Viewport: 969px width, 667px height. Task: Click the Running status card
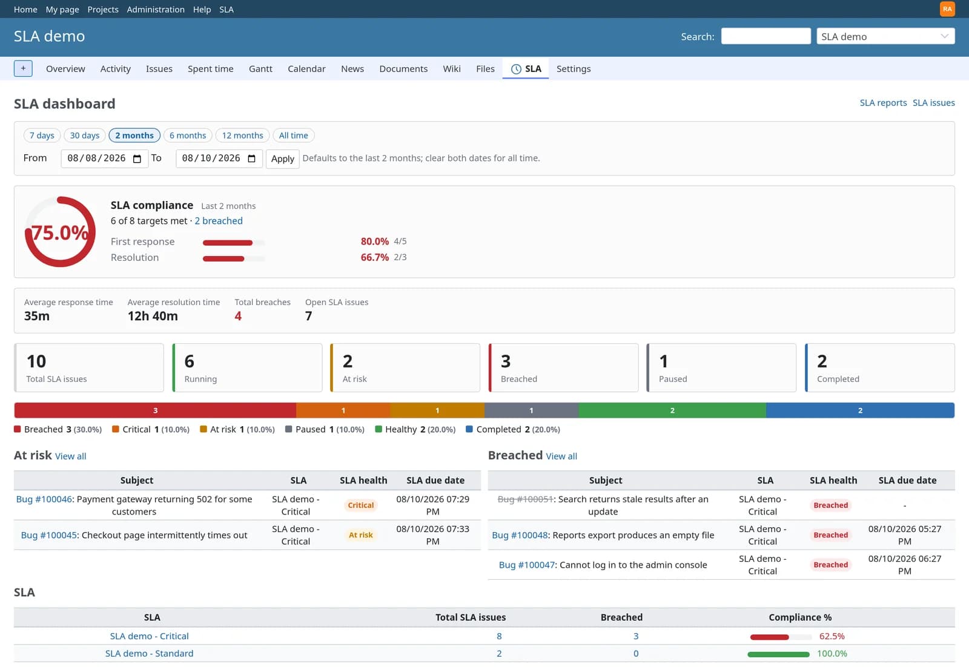247,368
